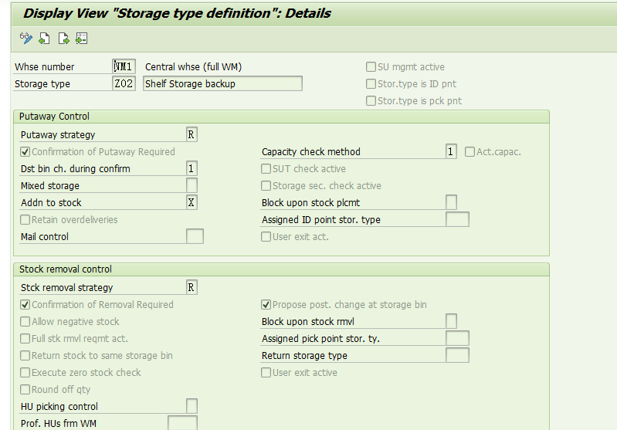Click the Mixed storage field

click(x=192, y=185)
